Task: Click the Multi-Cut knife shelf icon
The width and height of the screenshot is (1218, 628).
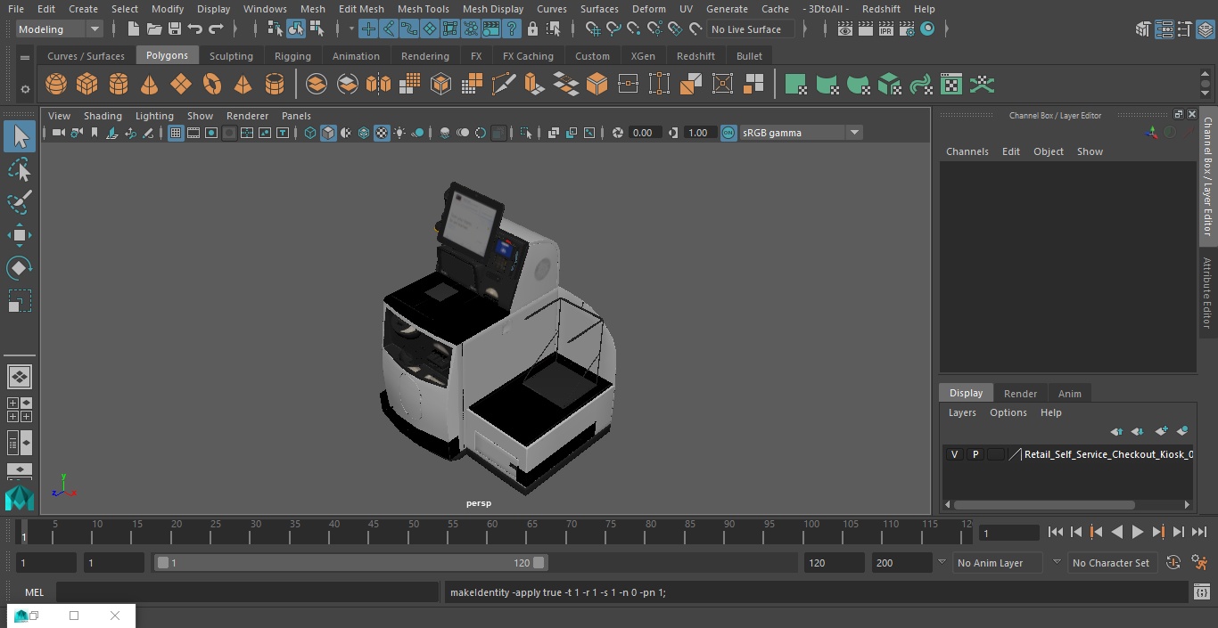Action: coord(503,85)
